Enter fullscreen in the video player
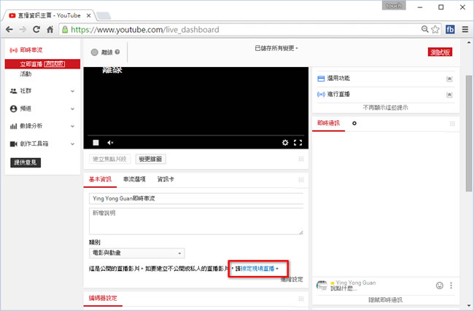This screenshot has width=474, height=311. [x=298, y=143]
